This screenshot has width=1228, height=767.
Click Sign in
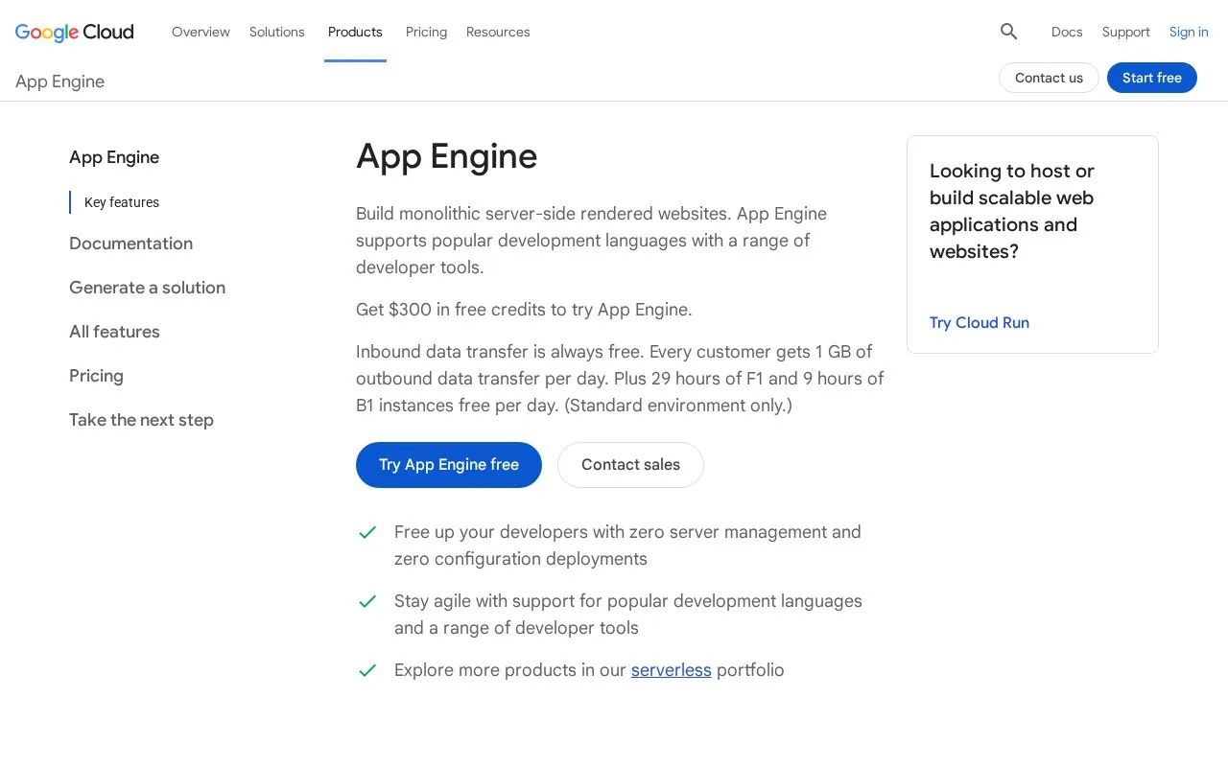click(1189, 32)
